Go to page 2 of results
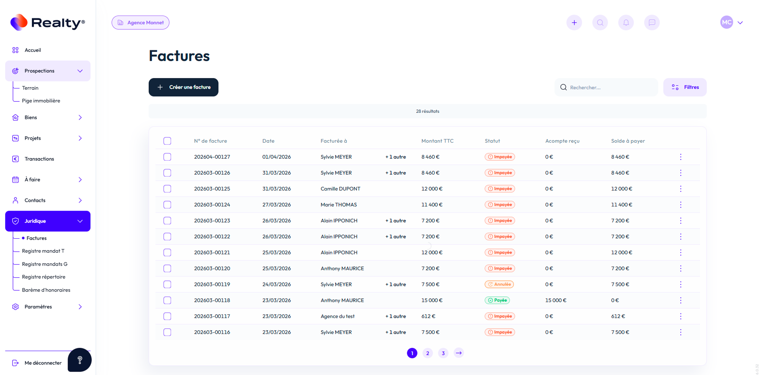Image resolution: width=759 pixels, height=375 pixels. pyautogui.click(x=427, y=353)
